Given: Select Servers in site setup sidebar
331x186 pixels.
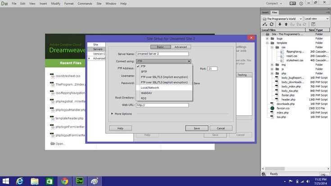Looking at the screenshot, I should tap(96, 49).
